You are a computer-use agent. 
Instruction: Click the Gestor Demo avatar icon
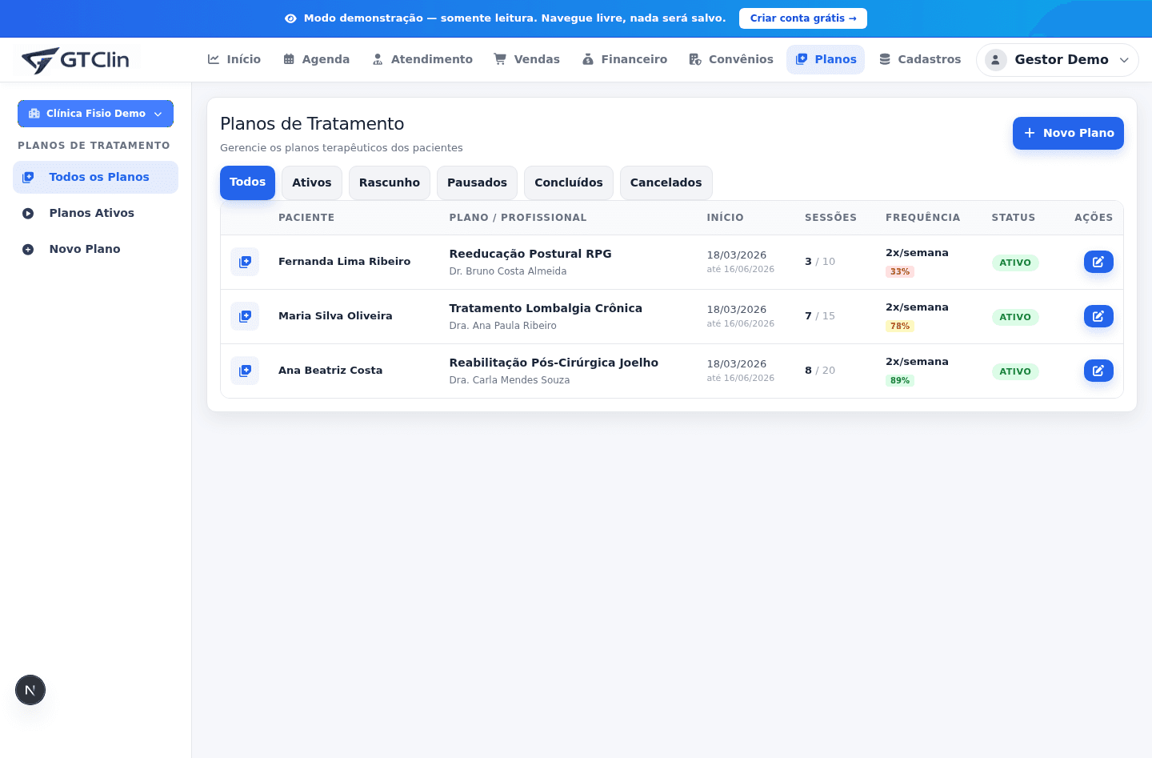coord(995,60)
